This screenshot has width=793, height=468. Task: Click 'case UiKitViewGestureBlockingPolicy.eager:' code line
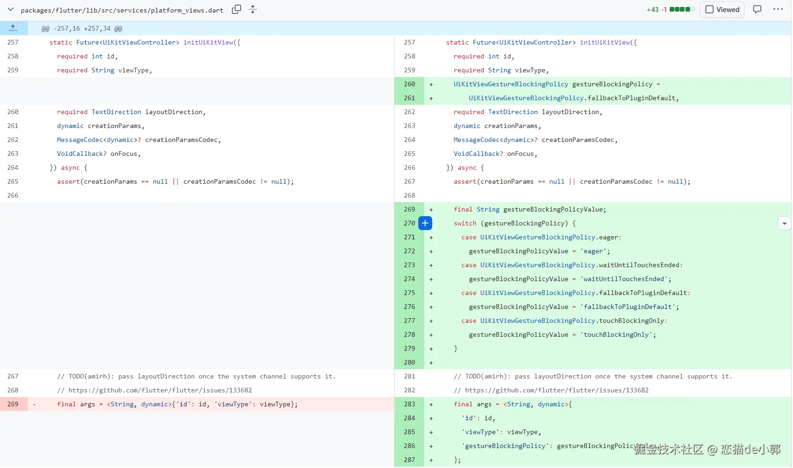pos(541,237)
